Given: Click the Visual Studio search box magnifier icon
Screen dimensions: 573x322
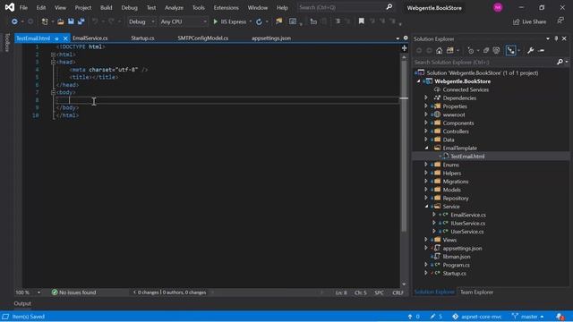Looking at the screenshot, I should tap(389, 6).
